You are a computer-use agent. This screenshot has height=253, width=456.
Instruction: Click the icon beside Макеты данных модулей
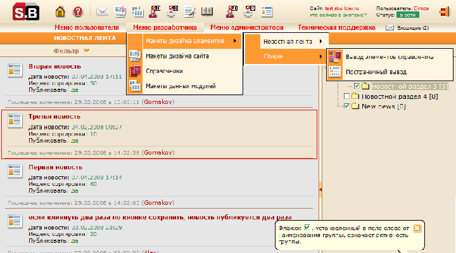(x=135, y=86)
